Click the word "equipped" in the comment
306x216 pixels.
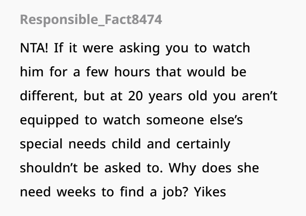point(49,121)
